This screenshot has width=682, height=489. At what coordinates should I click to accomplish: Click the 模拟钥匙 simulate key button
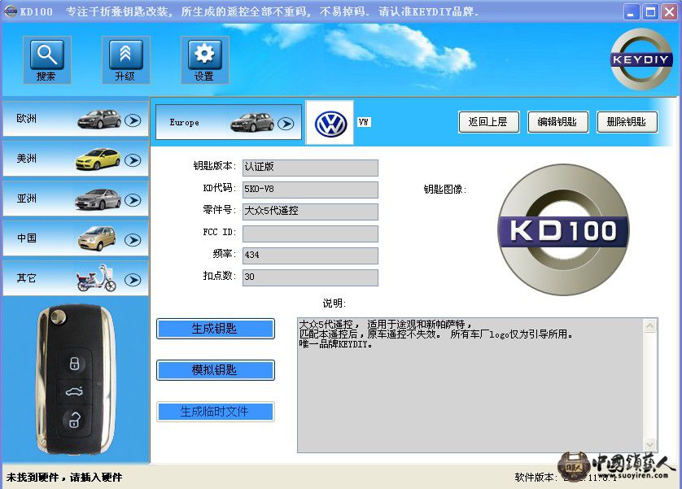(216, 370)
